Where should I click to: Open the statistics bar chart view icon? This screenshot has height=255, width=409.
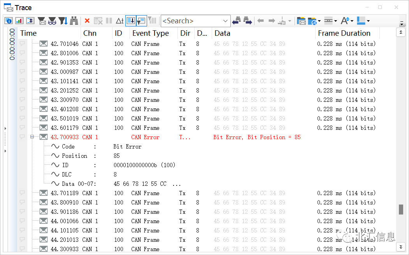click(x=19, y=21)
